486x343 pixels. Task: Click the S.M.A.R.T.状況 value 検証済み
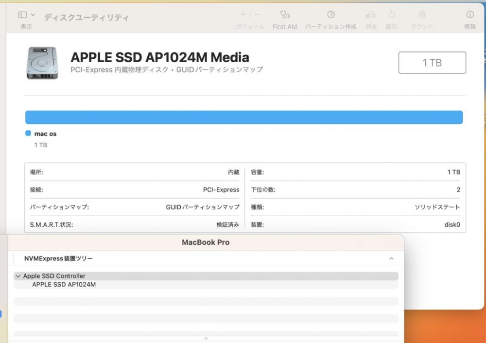pyautogui.click(x=227, y=224)
